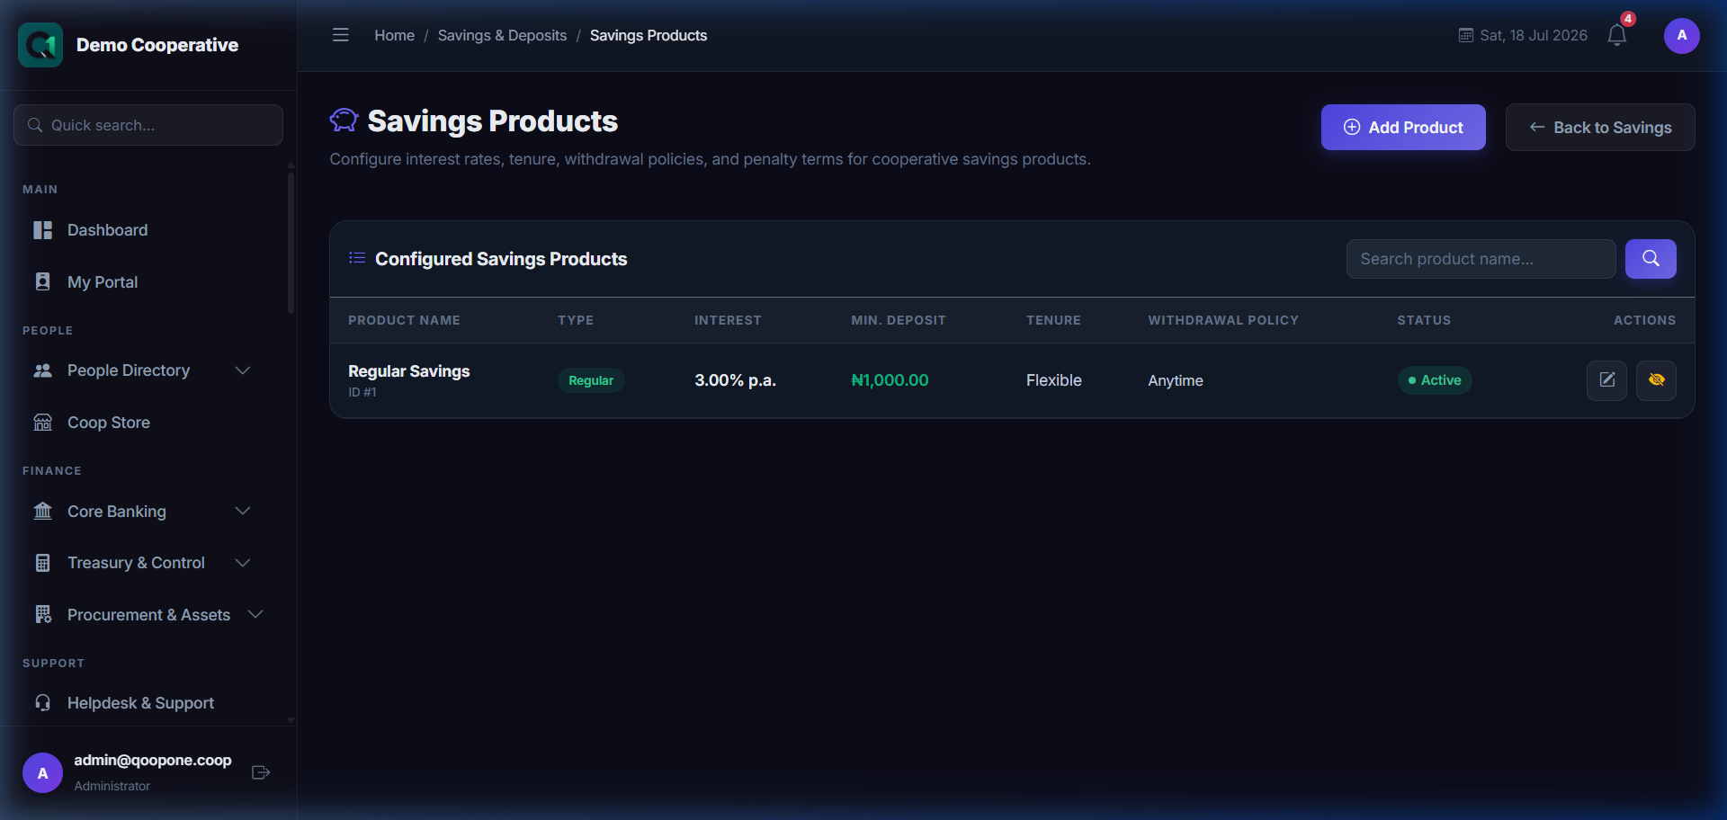Click the ID #1 label

[x=362, y=393]
